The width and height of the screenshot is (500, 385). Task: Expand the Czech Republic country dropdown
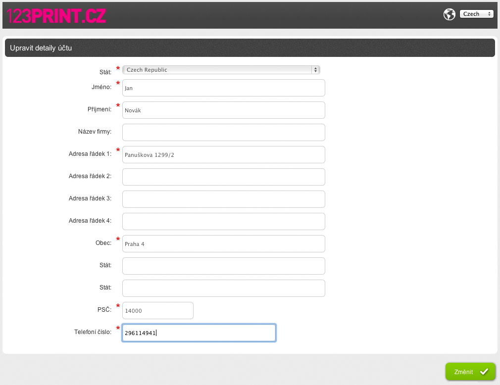click(x=221, y=70)
